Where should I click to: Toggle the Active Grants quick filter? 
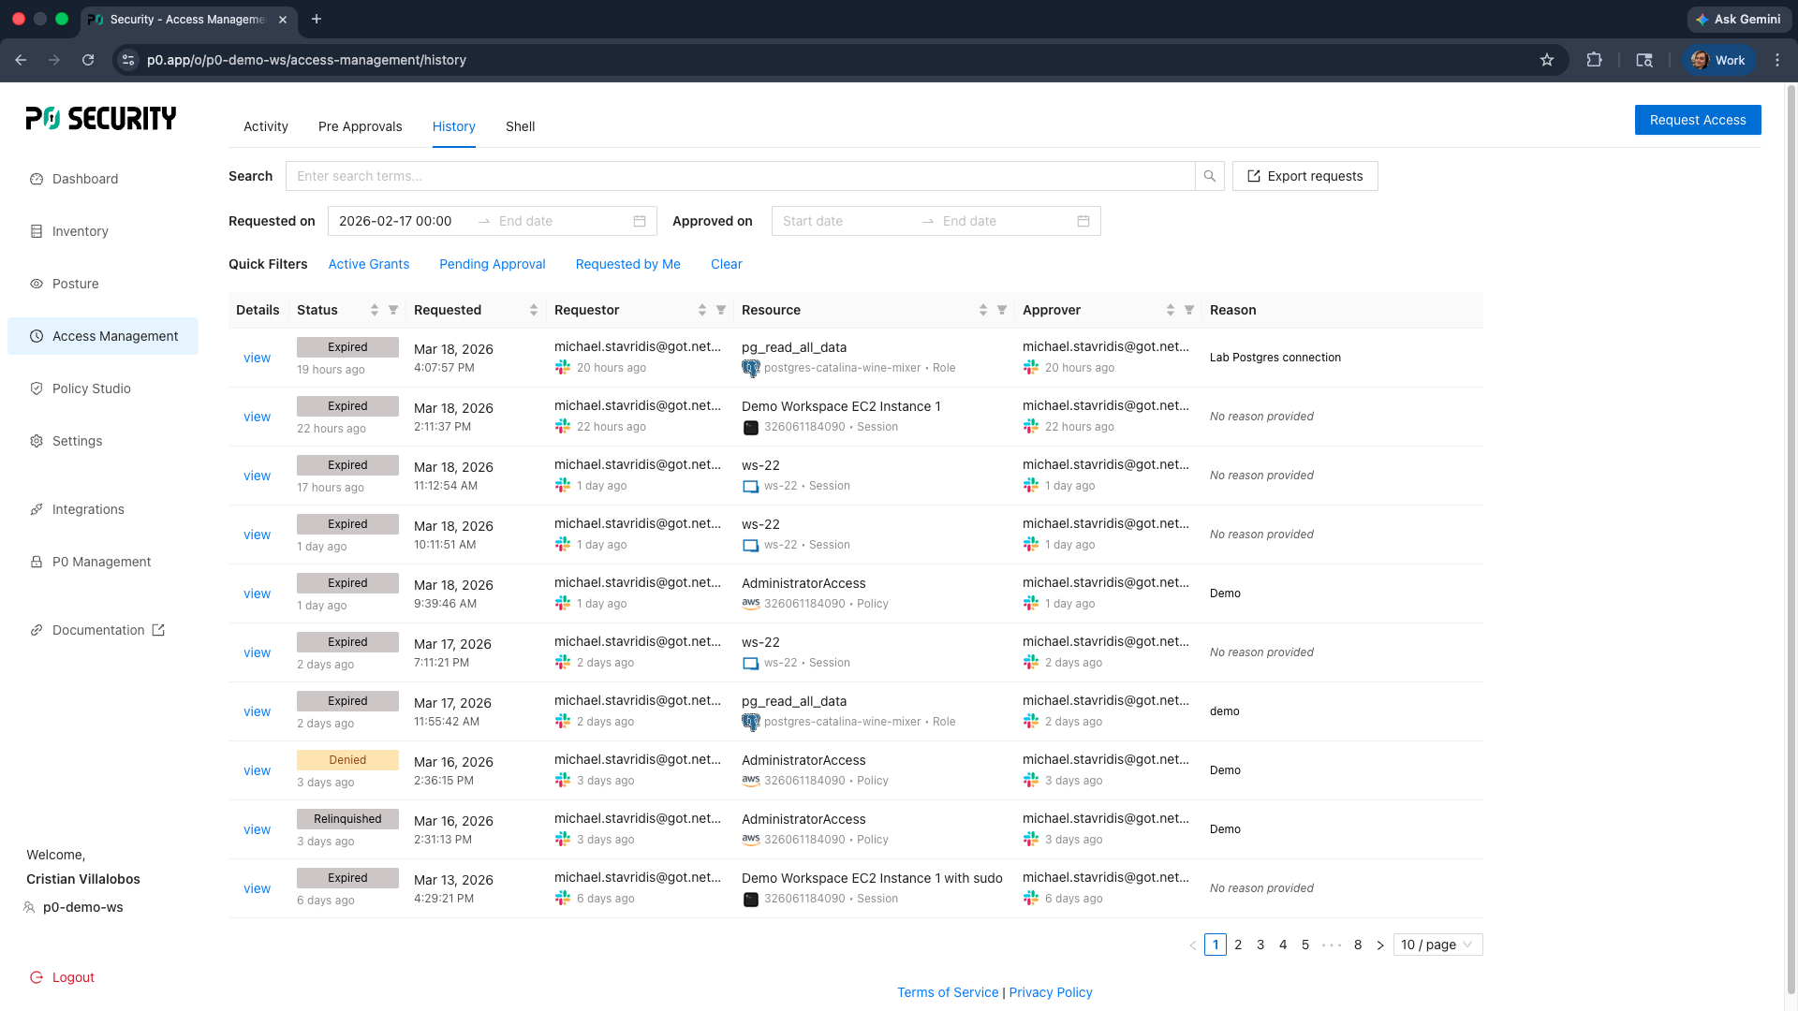click(368, 264)
